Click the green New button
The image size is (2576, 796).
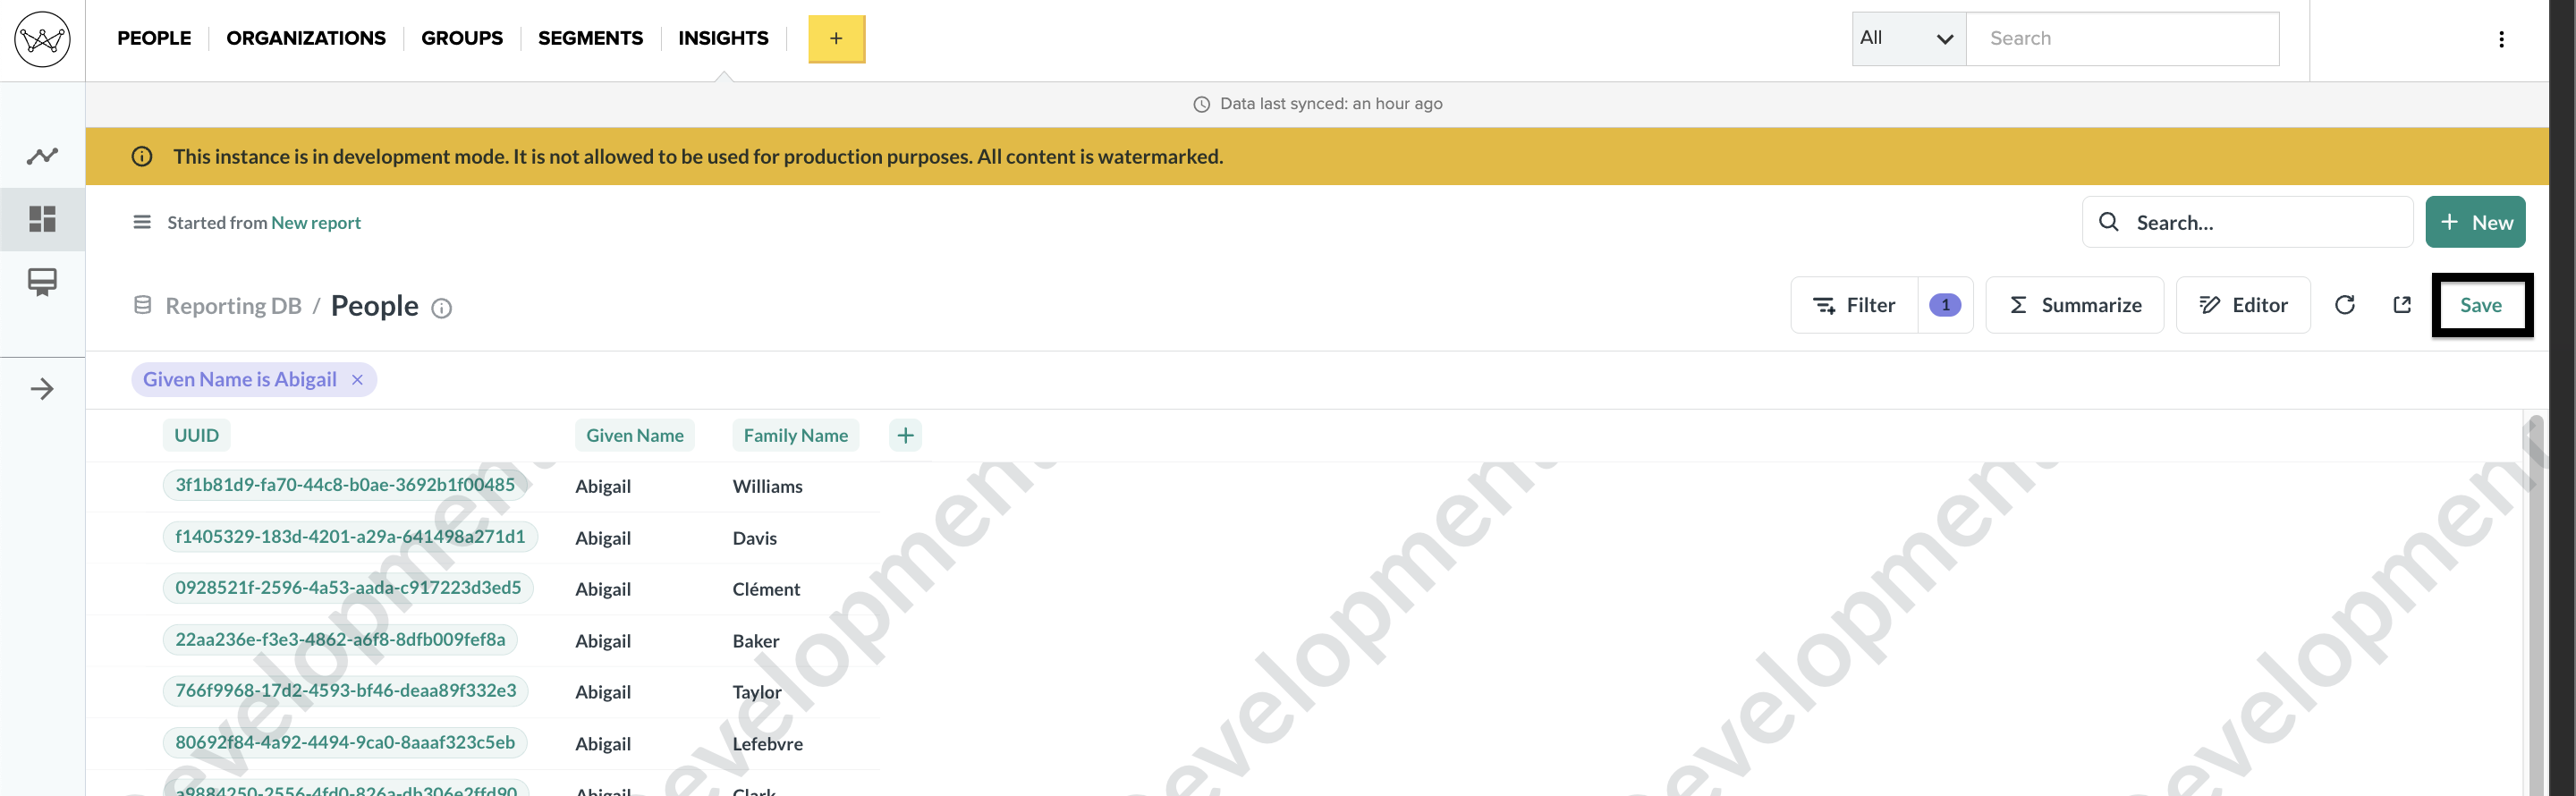pos(2475,222)
